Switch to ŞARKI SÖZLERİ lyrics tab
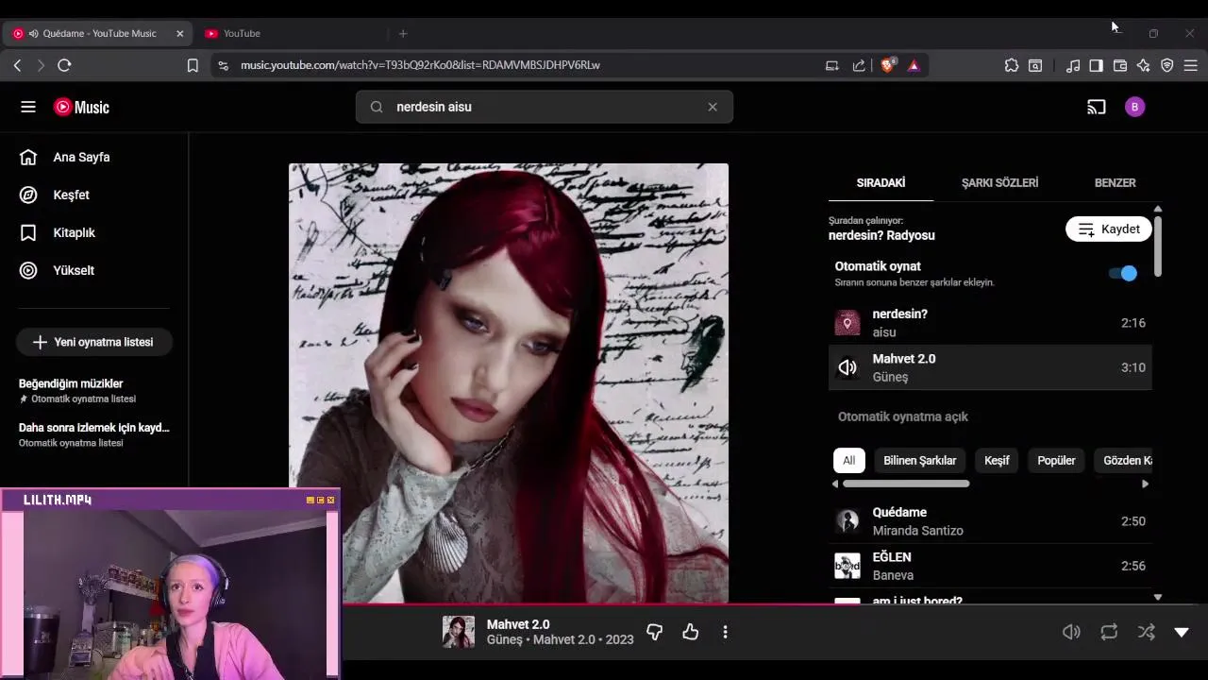Image resolution: width=1208 pixels, height=680 pixels. pyautogui.click(x=999, y=182)
